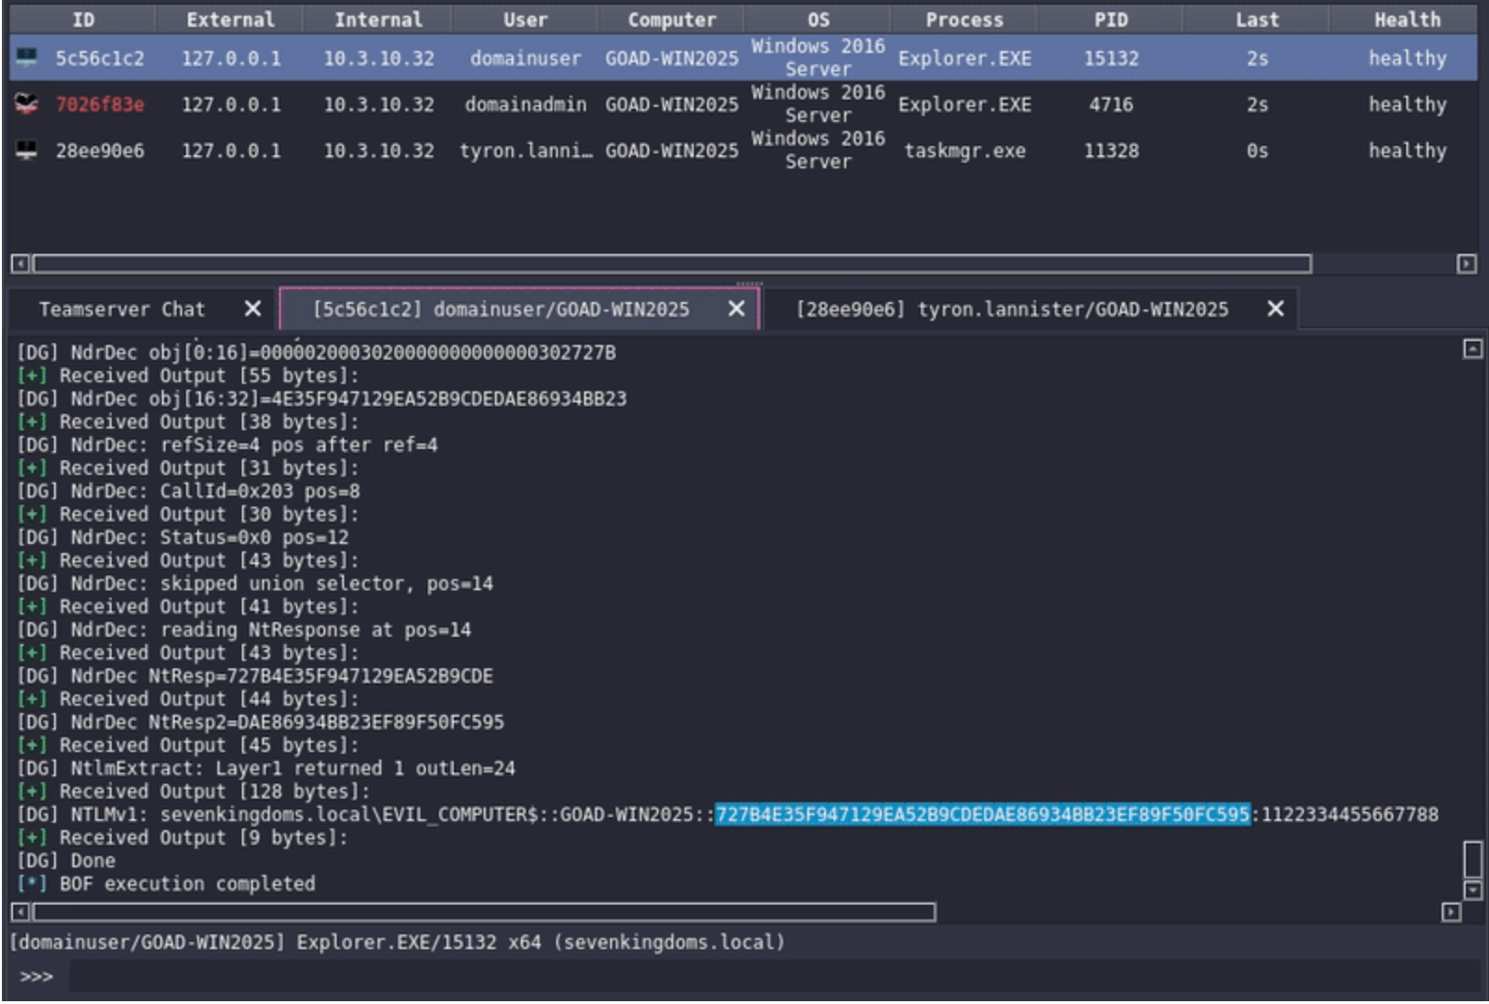This screenshot has height=1004, width=1489.
Task: Sort sessions by Last column header
Action: 1256,20
